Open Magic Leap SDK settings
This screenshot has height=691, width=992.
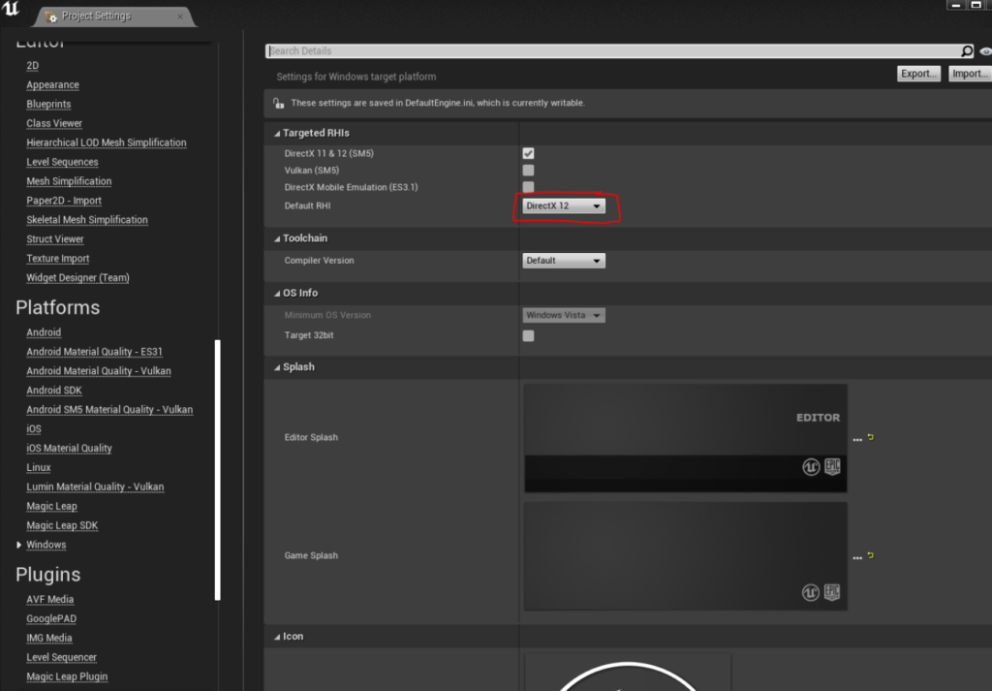tap(62, 526)
